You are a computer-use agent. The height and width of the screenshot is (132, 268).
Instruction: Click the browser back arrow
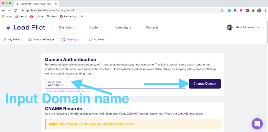point(3,11)
